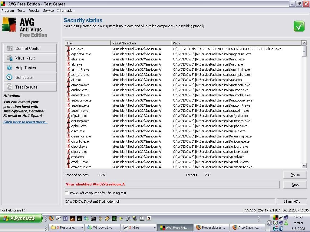This screenshot has height=232, width=310.
Task: Switch to the Windows Liv... taskbar button
Action: pos(102,227)
